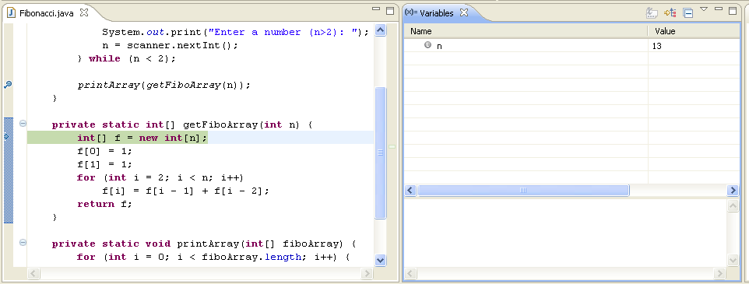
Task: Minimize the editor area
Action: coord(376,9)
